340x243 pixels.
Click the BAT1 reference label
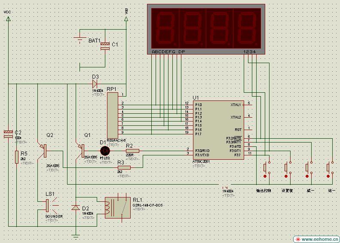click(x=95, y=41)
